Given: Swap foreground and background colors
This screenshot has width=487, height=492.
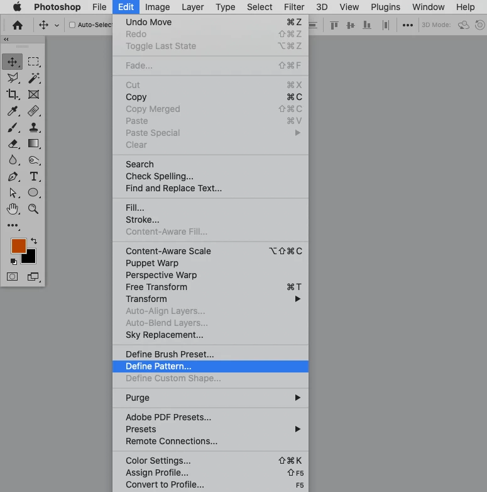Looking at the screenshot, I should click(34, 241).
